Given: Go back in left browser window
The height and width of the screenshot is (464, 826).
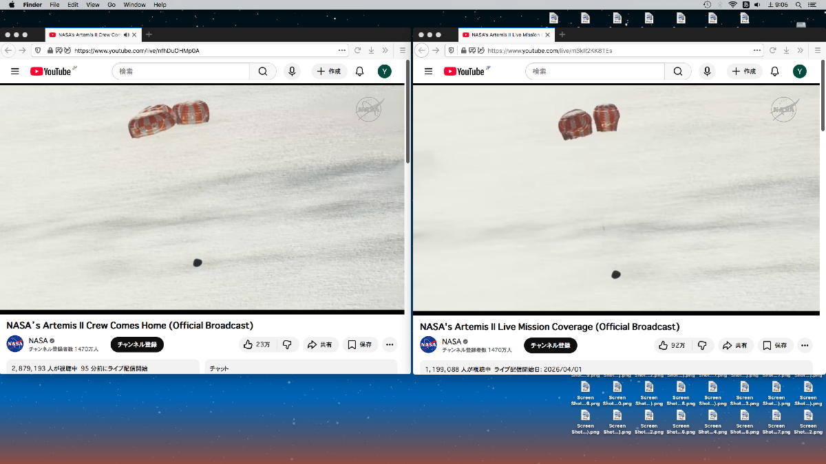Looking at the screenshot, I should (9, 50).
